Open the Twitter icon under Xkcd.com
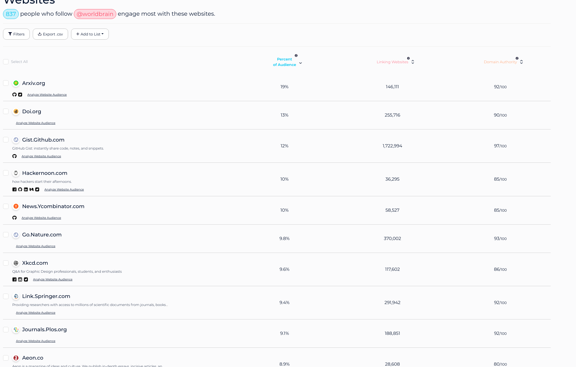Screen dimensions: 576x367 pyautogui.click(x=26, y=279)
